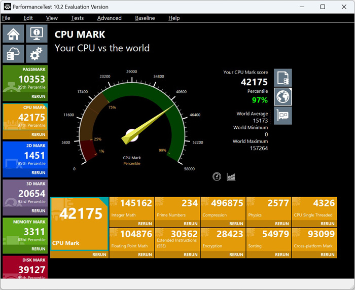
Task: Select the world globe comparison icon
Action: [x=283, y=97]
